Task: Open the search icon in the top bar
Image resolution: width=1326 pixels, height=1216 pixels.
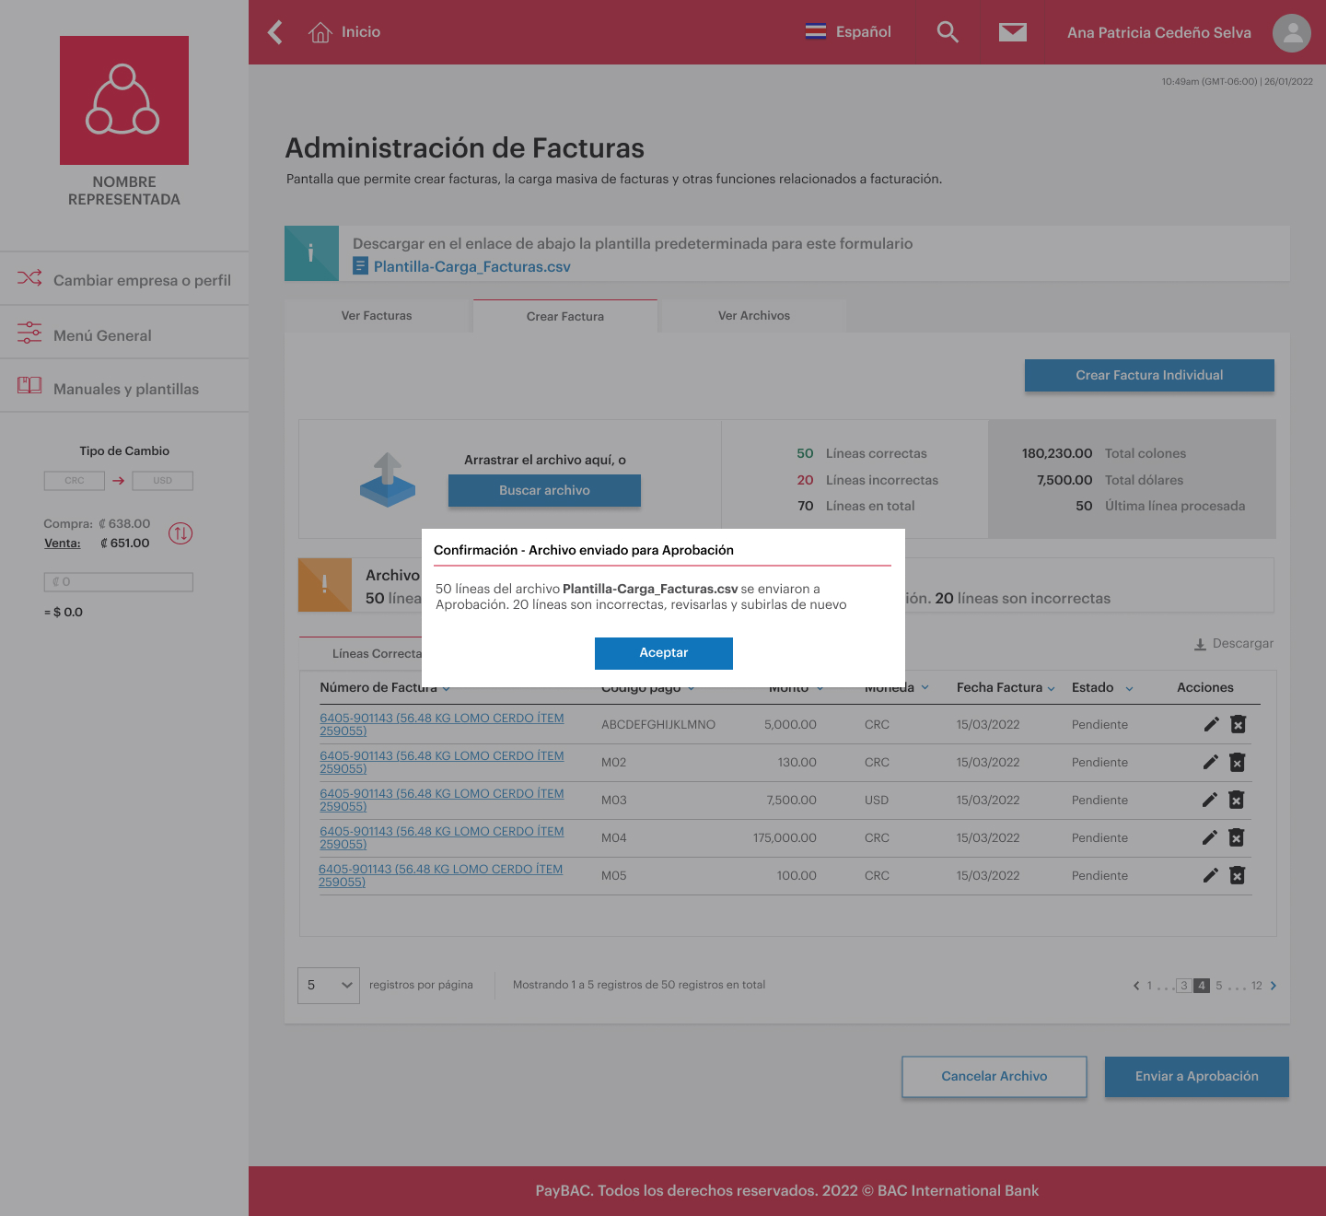Action: (x=948, y=32)
